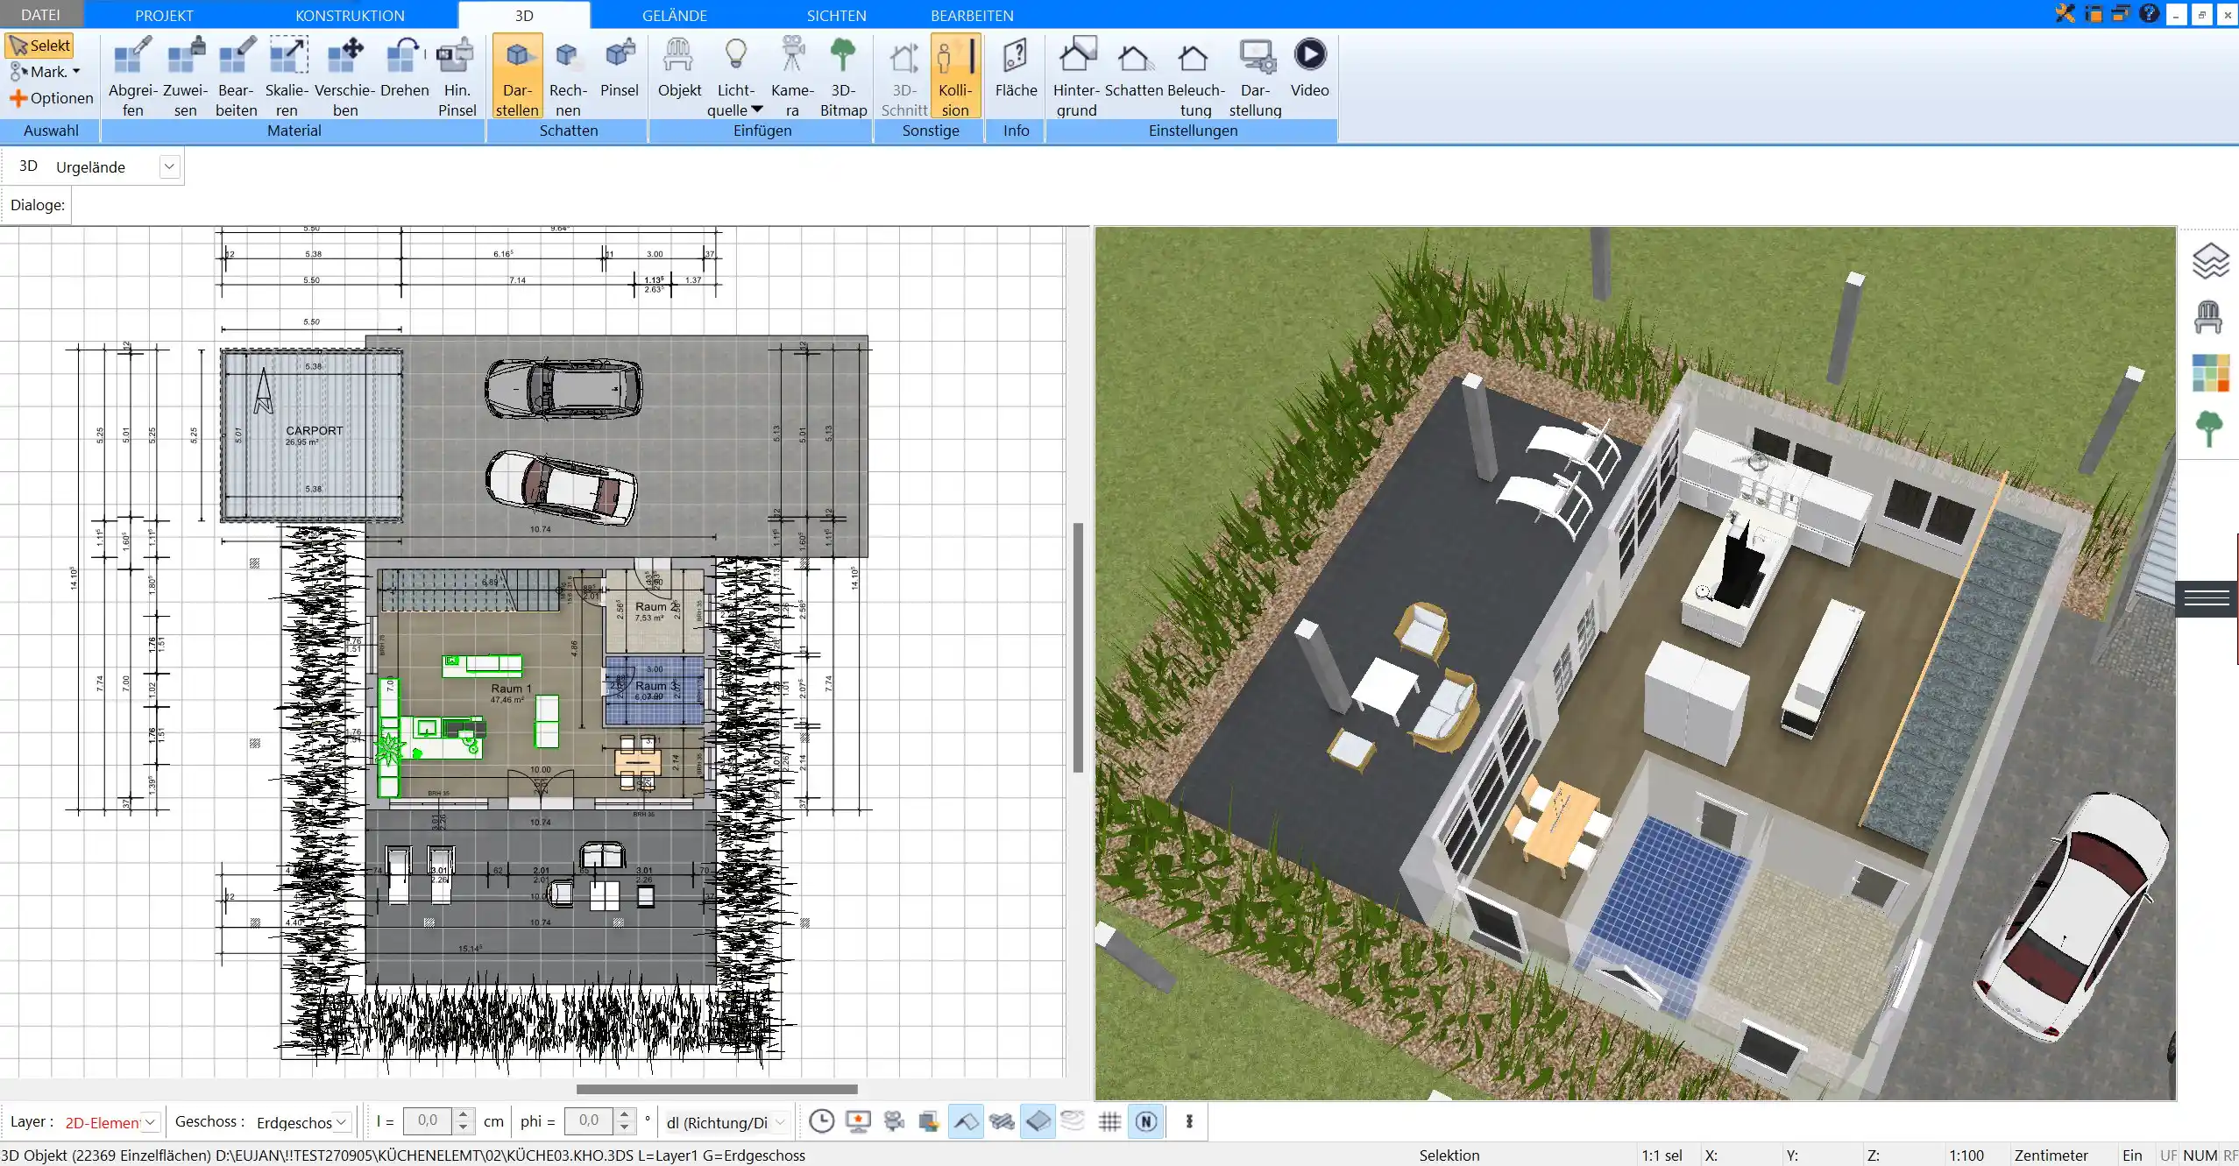The width and height of the screenshot is (2239, 1166).
Task: Open the material color tiles on right sidebar
Action: click(2210, 373)
